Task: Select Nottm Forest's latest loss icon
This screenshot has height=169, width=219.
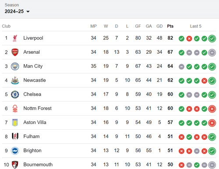Action: 212,109
